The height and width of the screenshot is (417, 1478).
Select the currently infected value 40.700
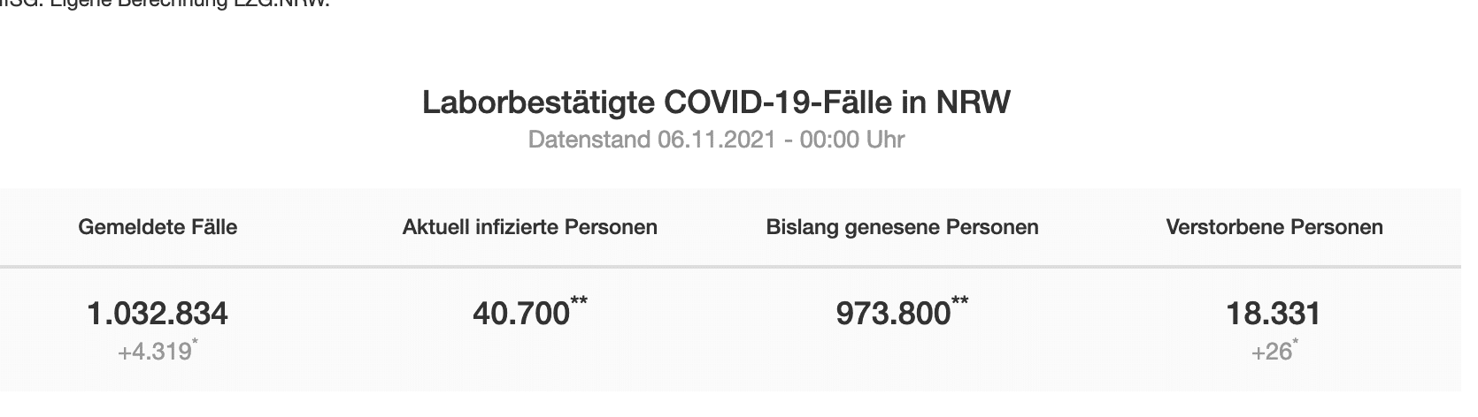pos(520,314)
